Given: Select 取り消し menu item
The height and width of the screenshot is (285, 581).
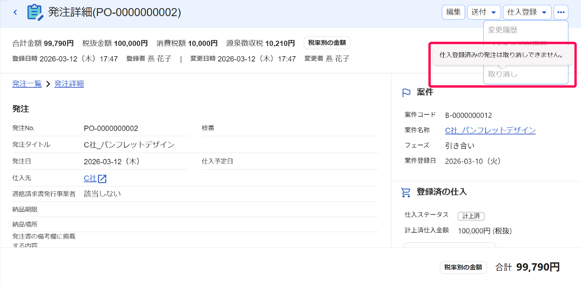Looking at the screenshot, I should [x=503, y=74].
